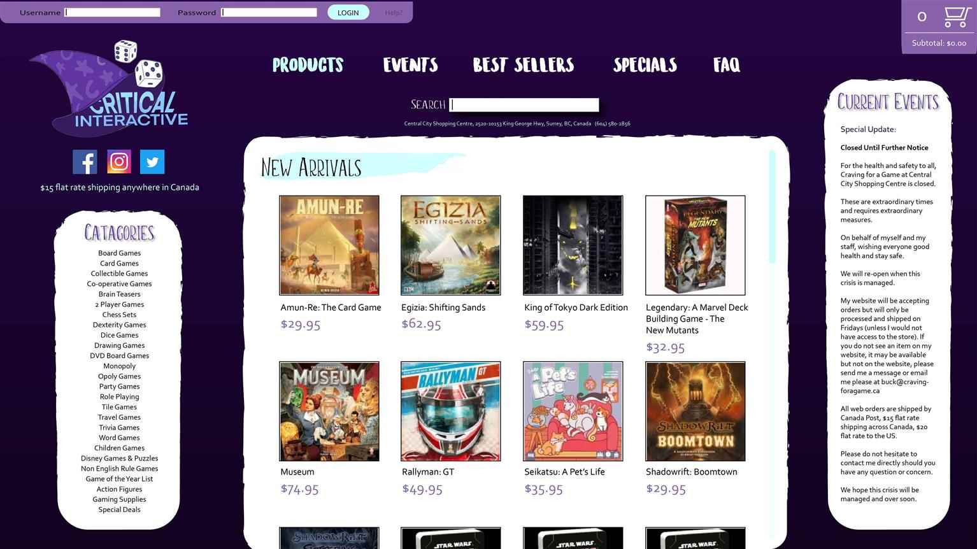
Task: Go home via Critical Interactive logo
Action: pyautogui.click(x=109, y=89)
